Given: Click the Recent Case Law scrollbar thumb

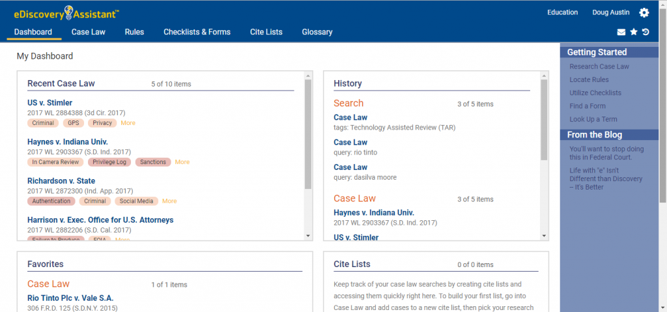Looking at the screenshot, I should [308, 134].
